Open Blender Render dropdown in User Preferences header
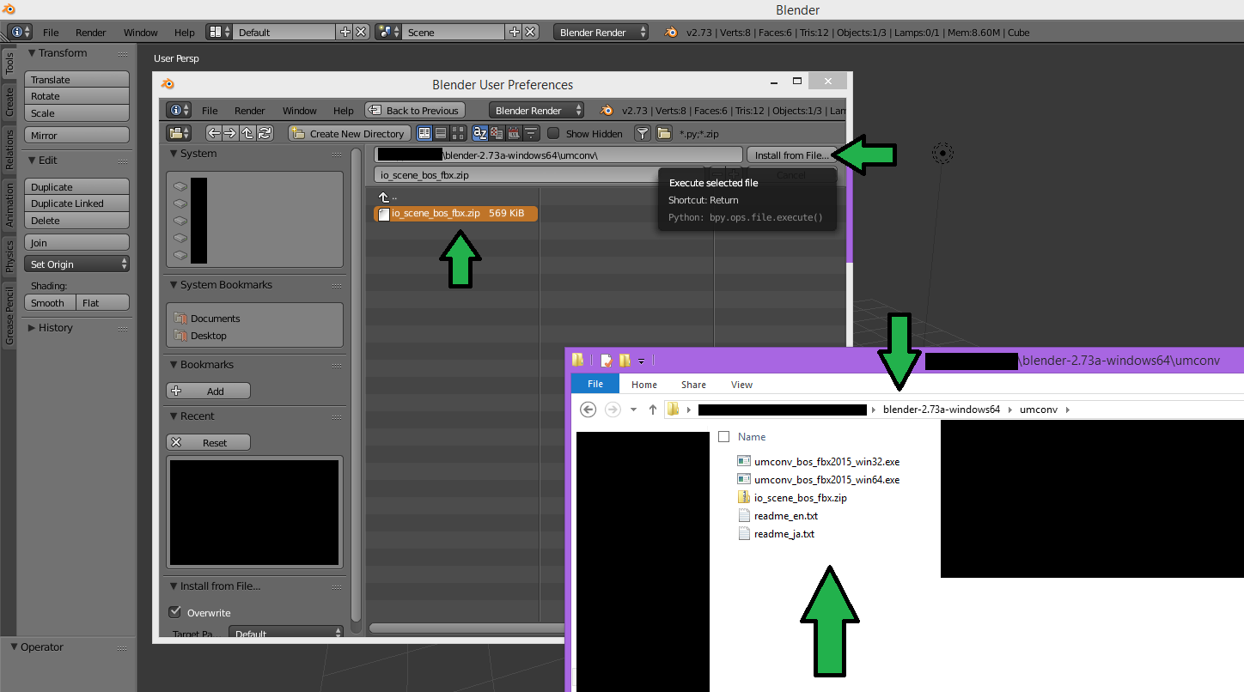Viewport: 1244px width, 692px height. [536, 110]
